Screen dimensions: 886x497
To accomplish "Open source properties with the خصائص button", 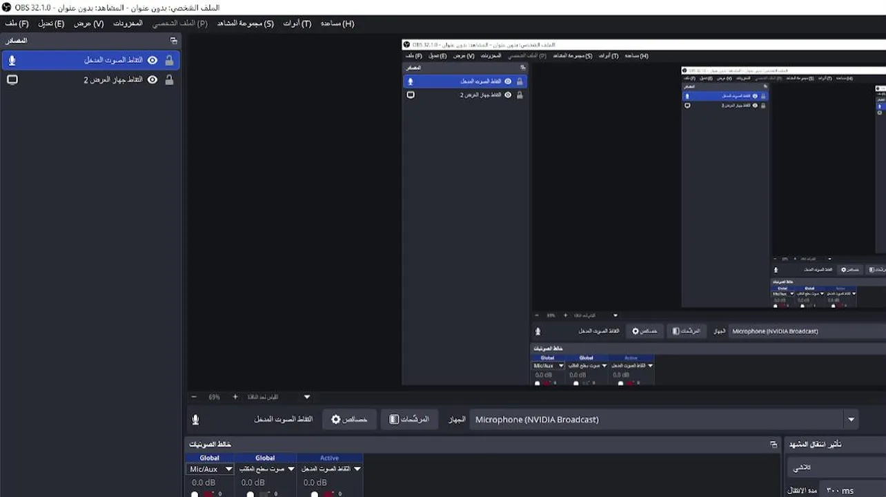I will [x=349, y=420].
